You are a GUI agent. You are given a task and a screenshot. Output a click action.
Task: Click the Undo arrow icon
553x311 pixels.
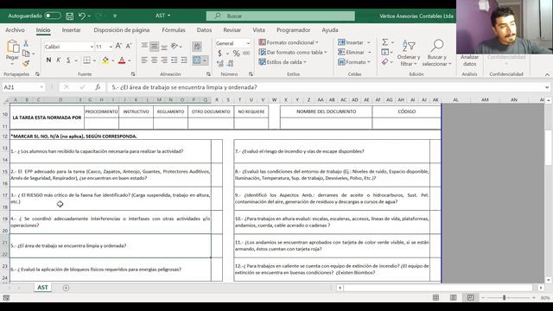[x=82, y=16]
